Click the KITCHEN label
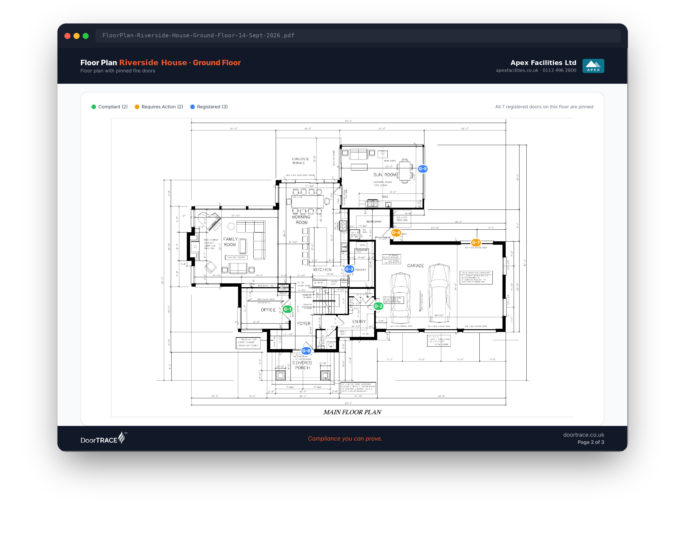Image resolution: width=685 pixels, height=534 pixels. tap(322, 269)
